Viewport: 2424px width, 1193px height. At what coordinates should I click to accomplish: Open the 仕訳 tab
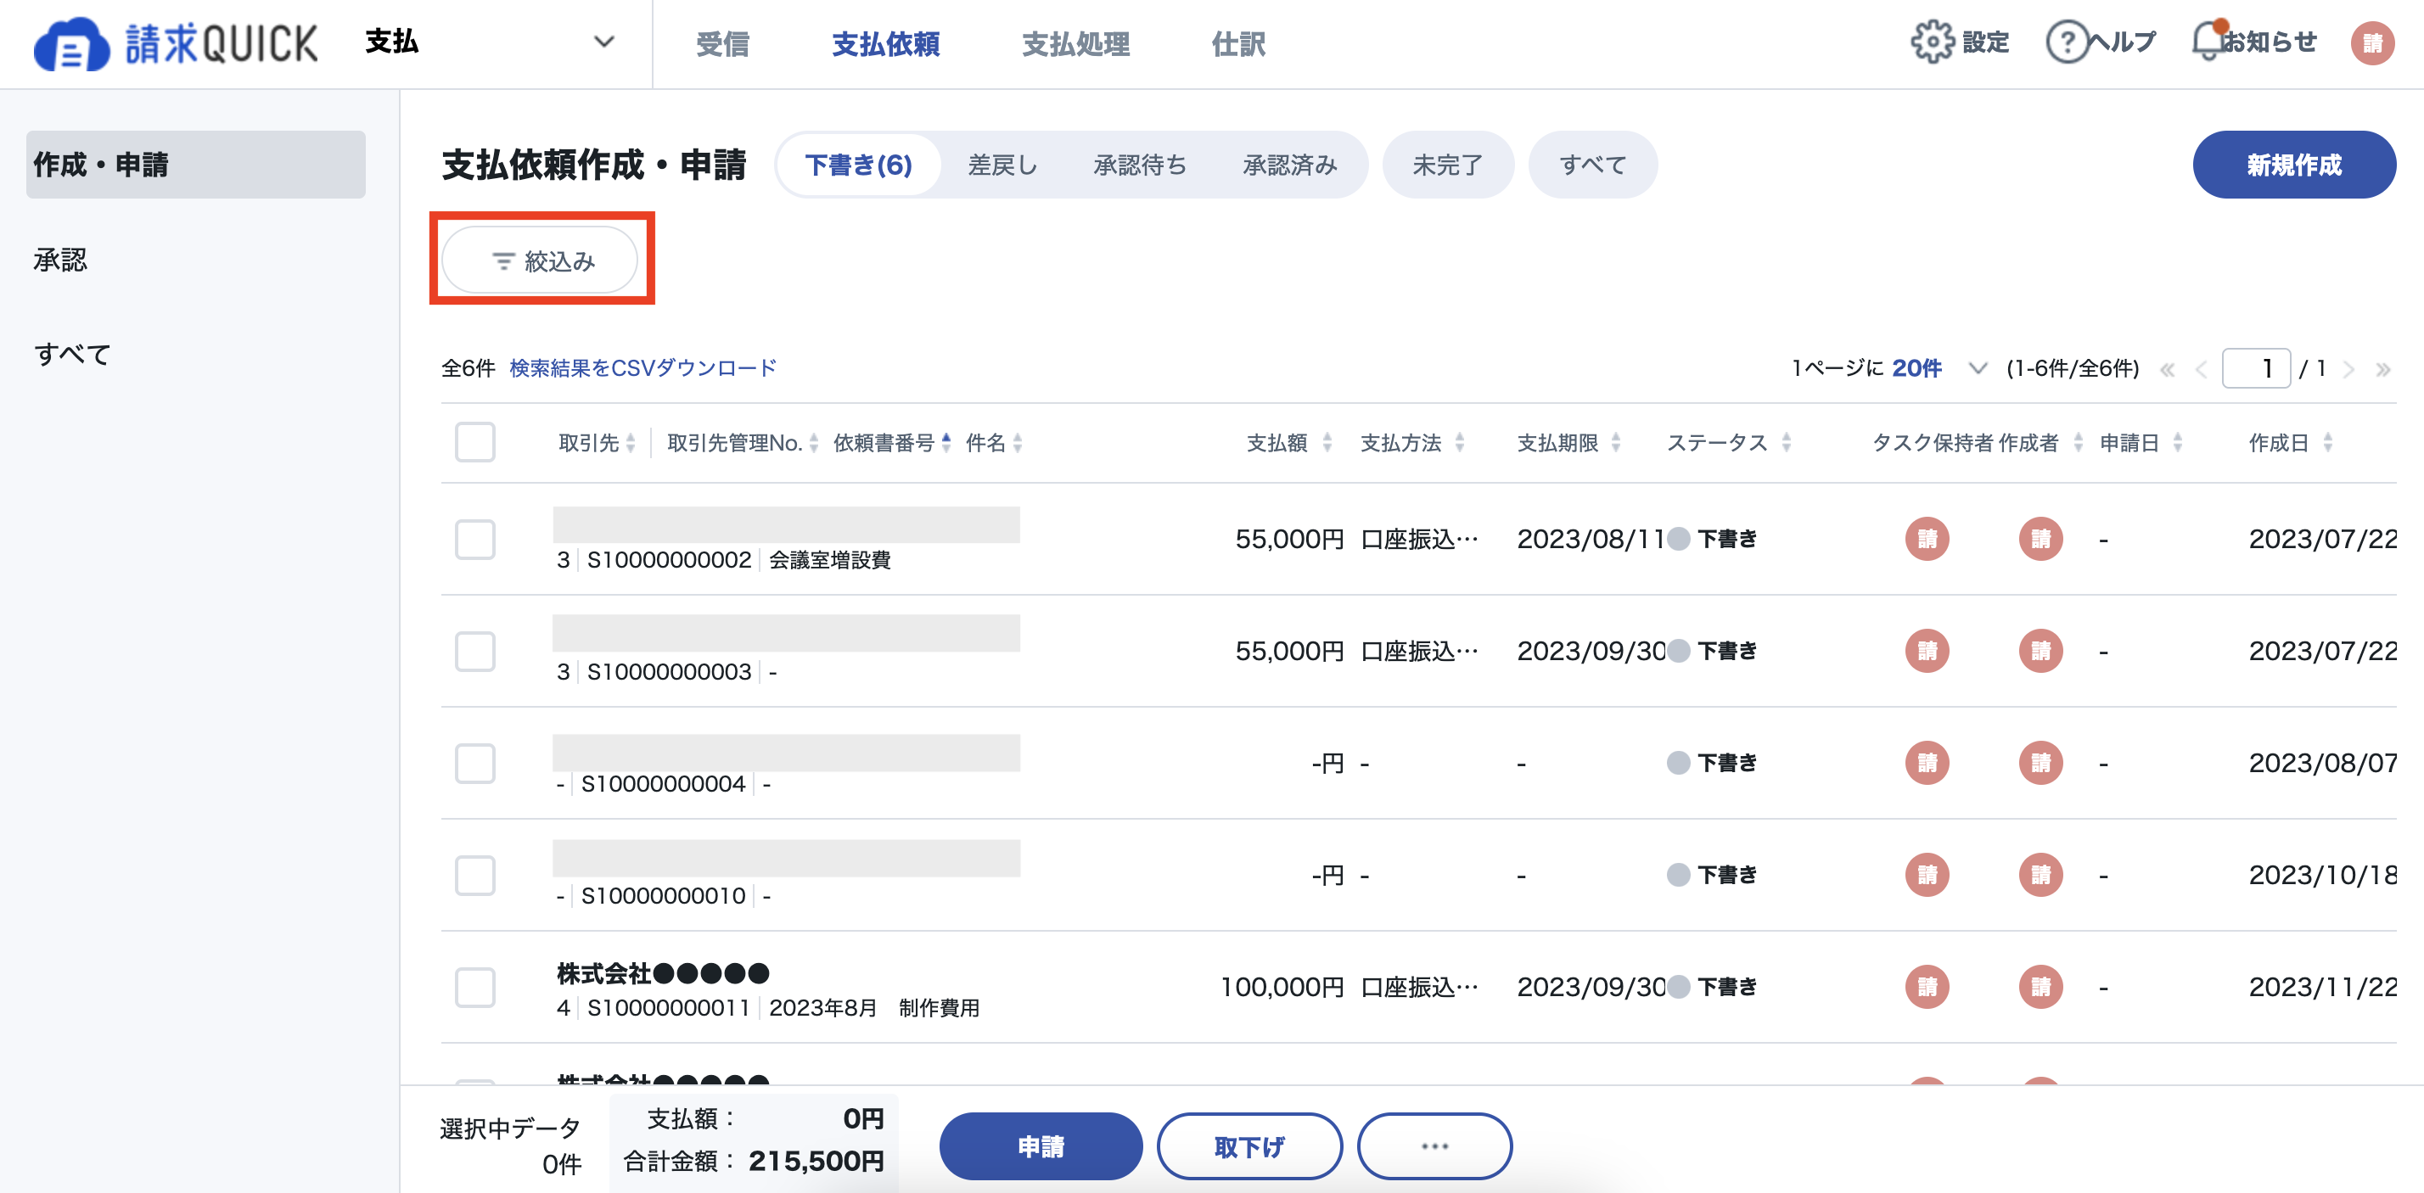pos(1238,43)
